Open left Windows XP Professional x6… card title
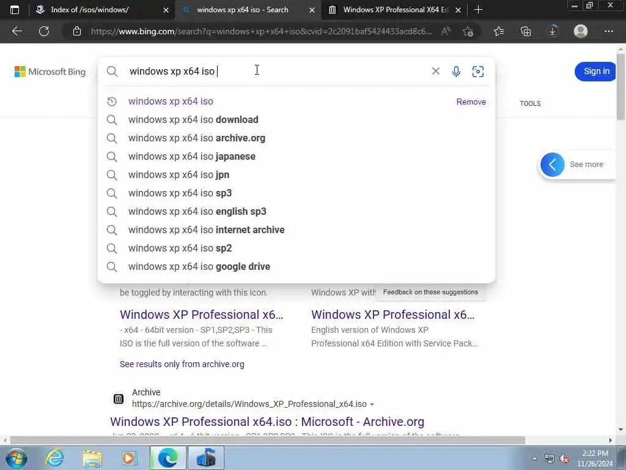The height and width of the screenshot is (470, 626). [x=202, y=315]
